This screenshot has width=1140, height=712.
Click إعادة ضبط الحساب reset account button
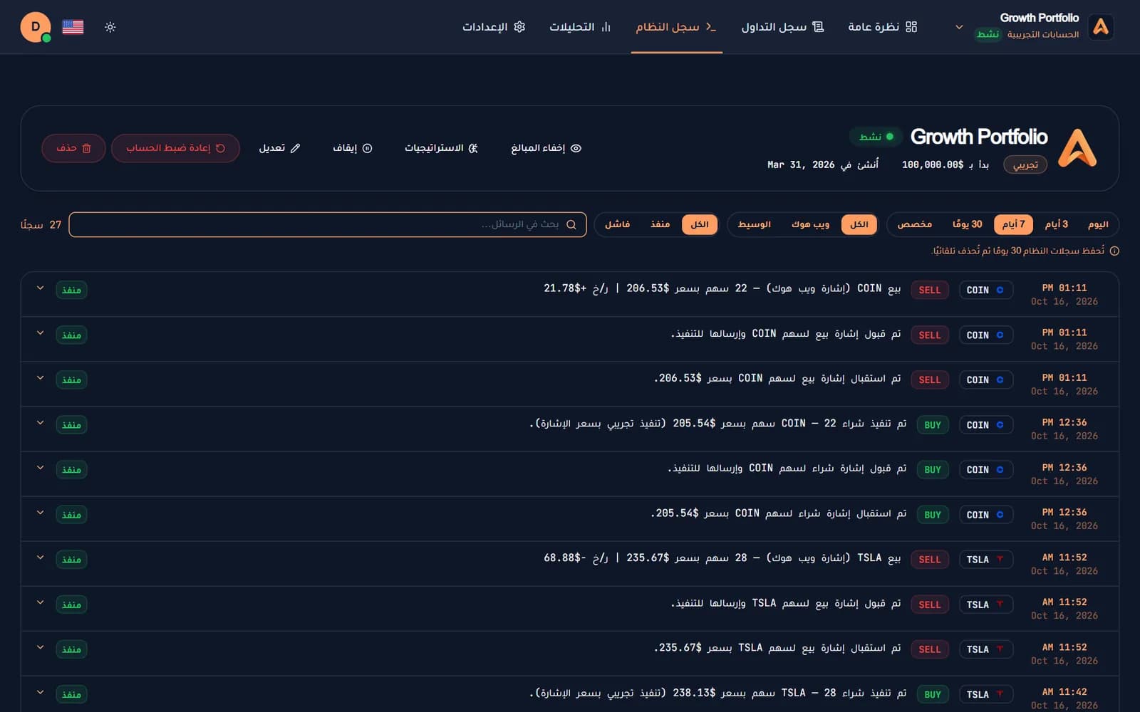175,148
